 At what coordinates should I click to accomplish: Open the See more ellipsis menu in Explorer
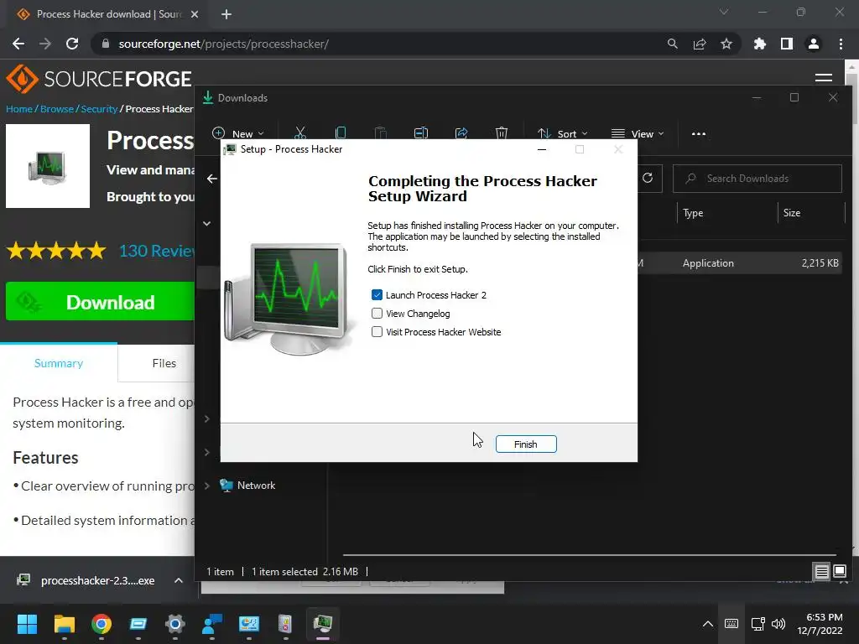tap(699, 133)
